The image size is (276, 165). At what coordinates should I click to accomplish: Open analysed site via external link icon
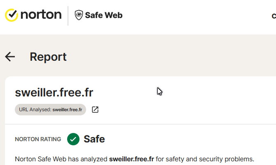(95, 110)
